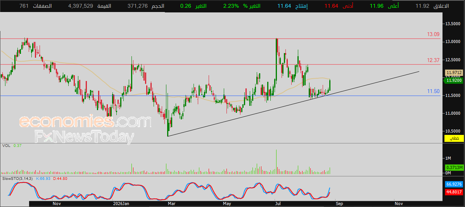
Task: Click the tall July volume spike bar
Action: click(277, 162)
